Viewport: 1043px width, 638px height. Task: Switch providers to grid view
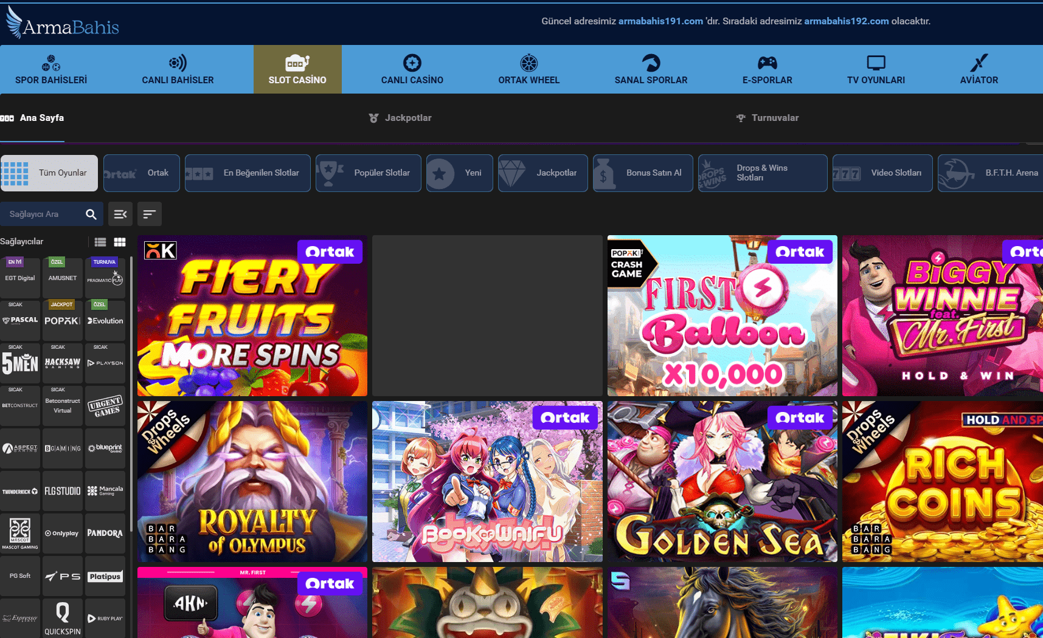tap(120, 242)
